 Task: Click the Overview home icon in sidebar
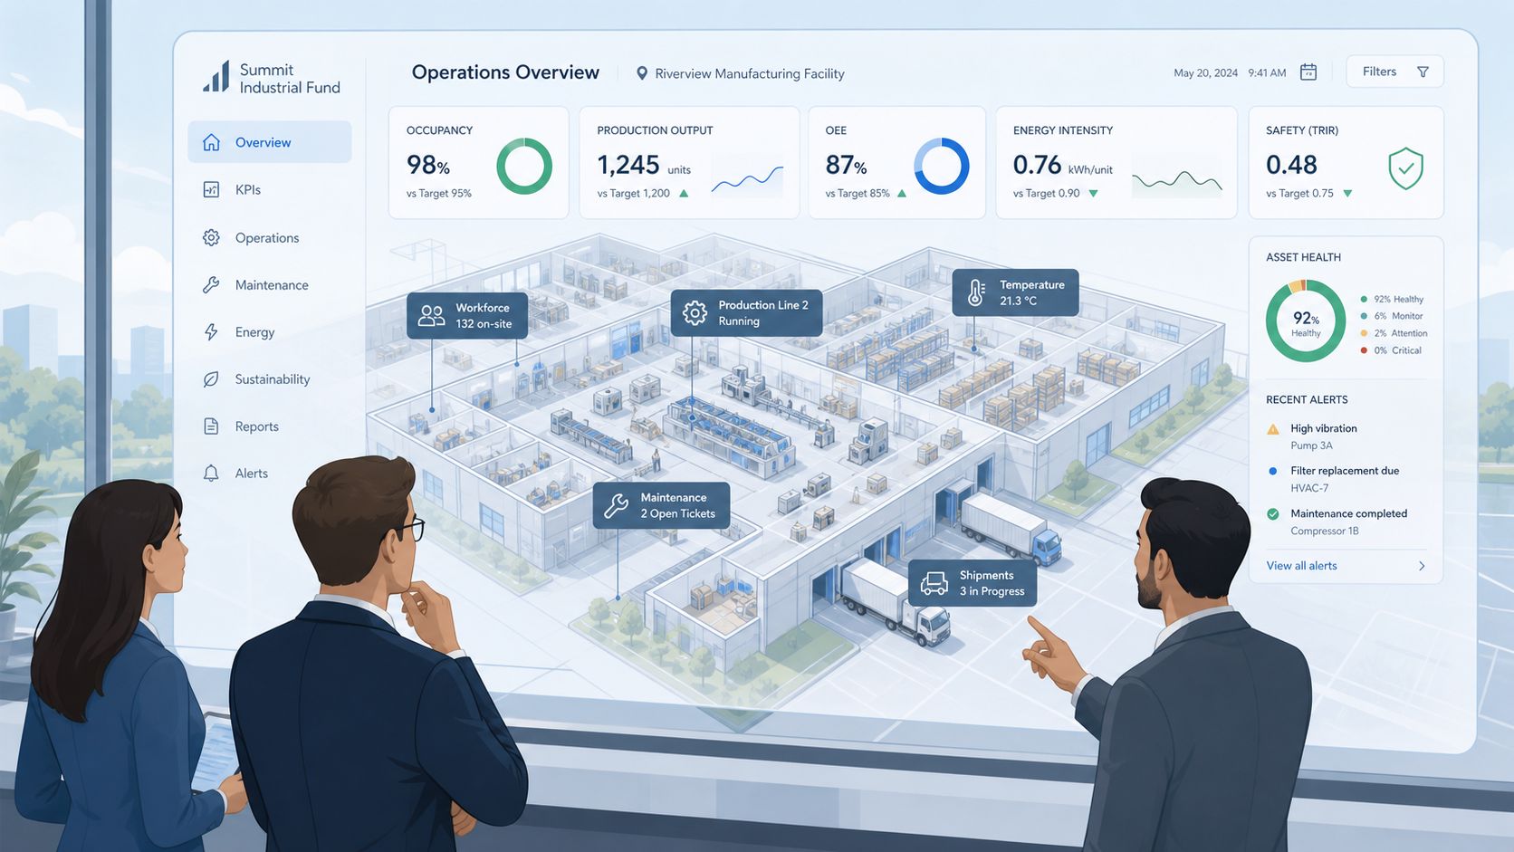pyautogui.click(x=212, y=142)
